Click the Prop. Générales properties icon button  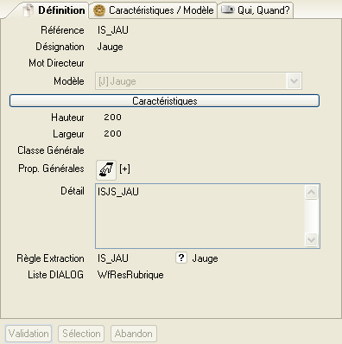pos(106,169)
